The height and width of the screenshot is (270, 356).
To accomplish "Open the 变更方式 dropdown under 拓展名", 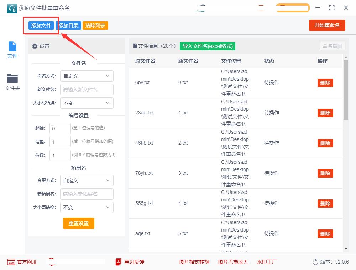I will (x=87, y=180).
